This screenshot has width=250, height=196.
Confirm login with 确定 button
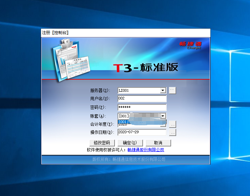(130, 143)
